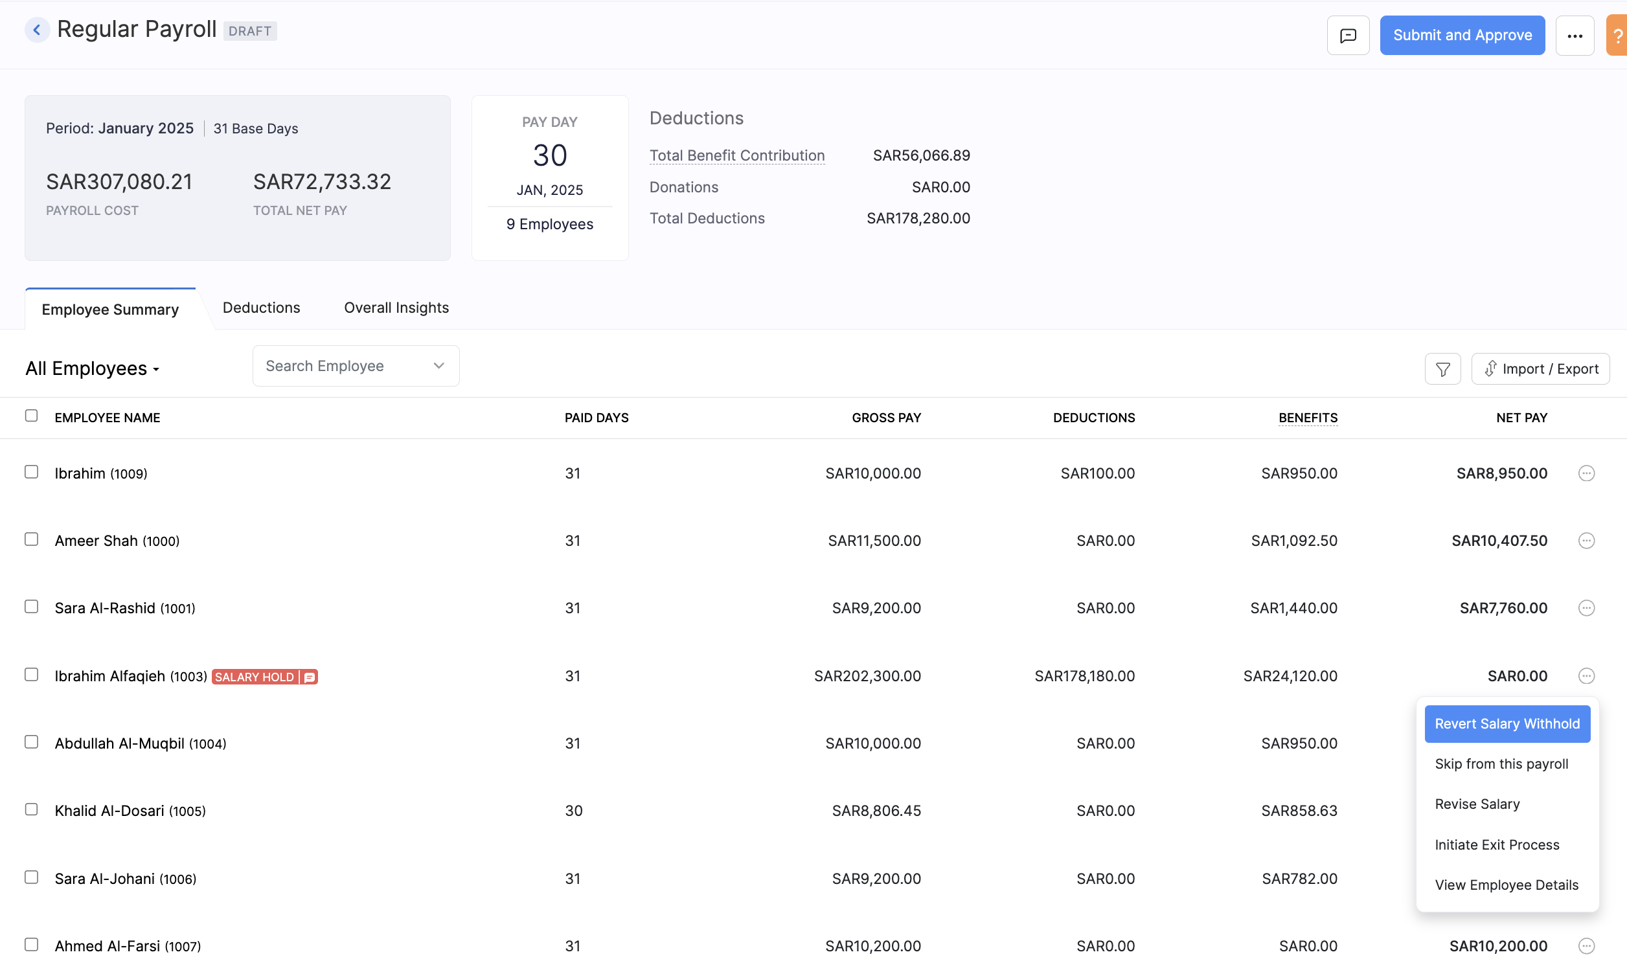Screen dimensions: 1627x961
Task: Open row actions menu for Sara Al-Rashid
Action: click(1586, 607)
